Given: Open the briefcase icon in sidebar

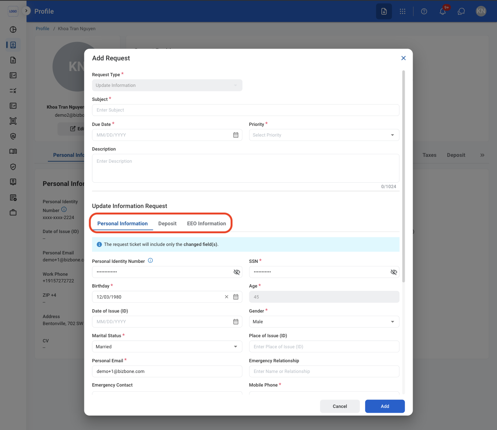Looking at the screenshot, I should coord(13,212).
